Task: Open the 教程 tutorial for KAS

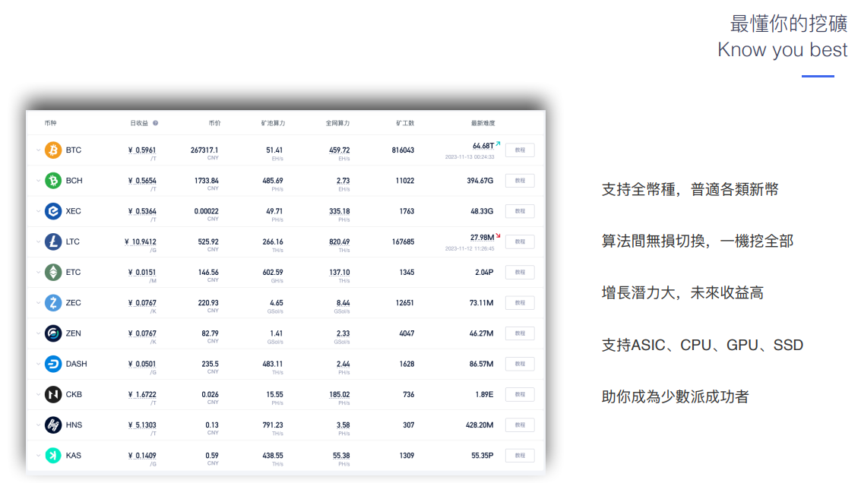Action: click(x=520, y=456)
